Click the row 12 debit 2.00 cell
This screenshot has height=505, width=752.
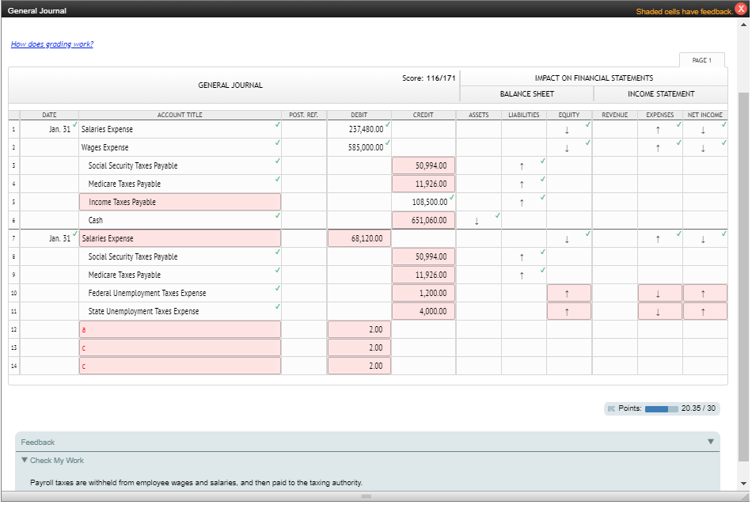pos(359,329)
